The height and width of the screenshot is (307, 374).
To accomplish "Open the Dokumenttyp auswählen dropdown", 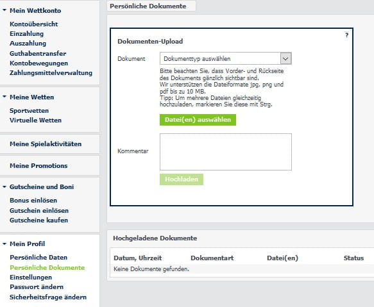I will click(226, 58).
